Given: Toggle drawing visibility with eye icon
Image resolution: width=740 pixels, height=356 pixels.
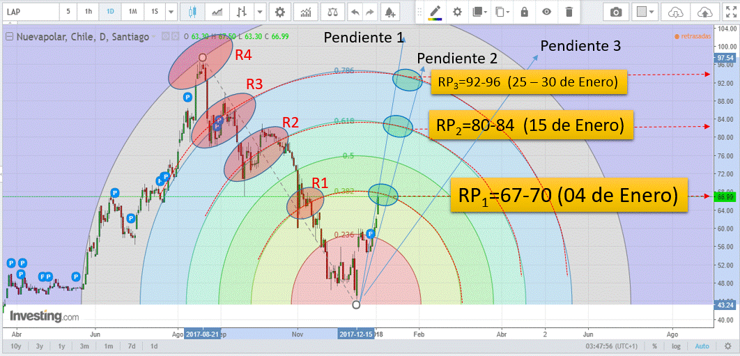Looking at the screenshot, I should click(546, 12).
